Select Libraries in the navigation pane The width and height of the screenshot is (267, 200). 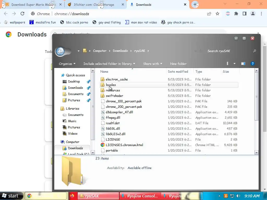coord(72,109)
